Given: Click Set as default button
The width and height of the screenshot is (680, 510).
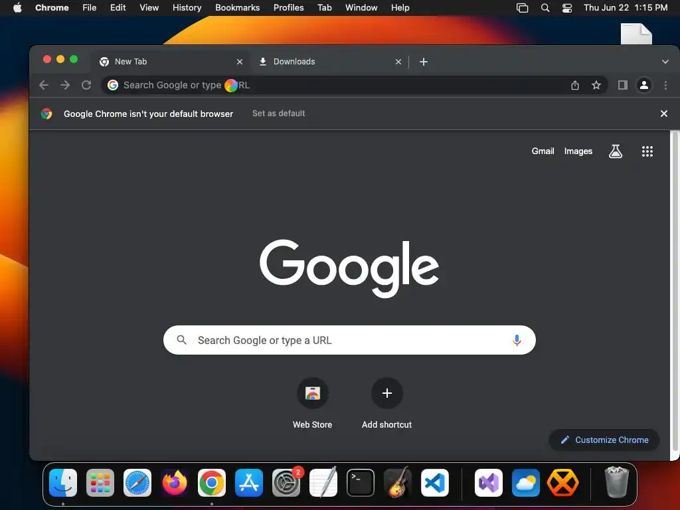Looking at the screenshot, I should (278, 113).
